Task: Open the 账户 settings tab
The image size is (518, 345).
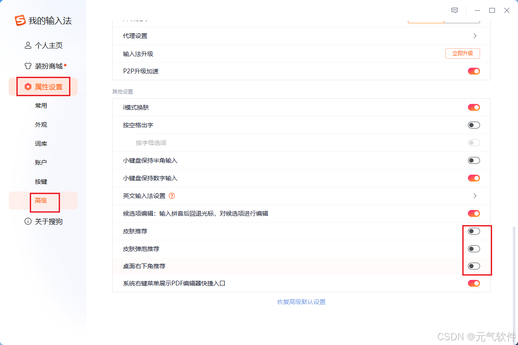Action: (41, 163)
